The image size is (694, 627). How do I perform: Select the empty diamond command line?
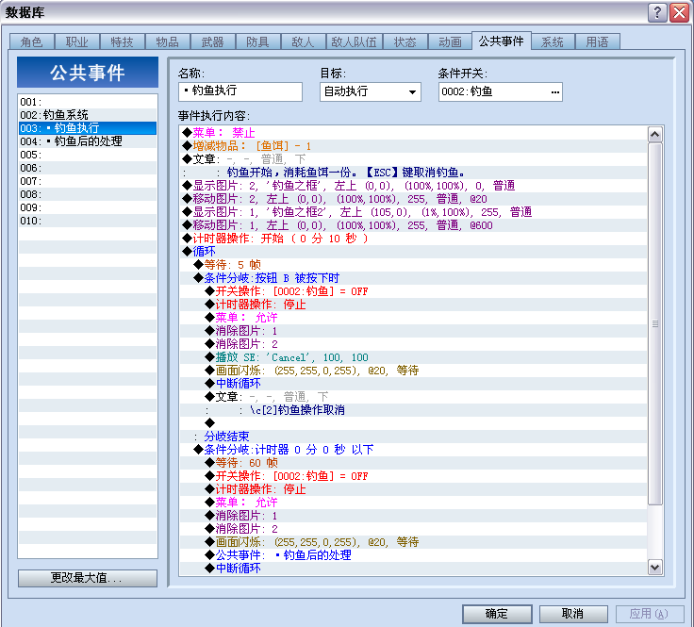tap(413, 423)
